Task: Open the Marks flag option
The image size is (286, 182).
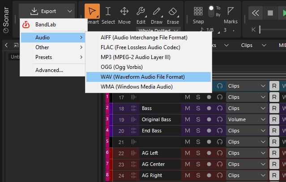Action: 231,11
